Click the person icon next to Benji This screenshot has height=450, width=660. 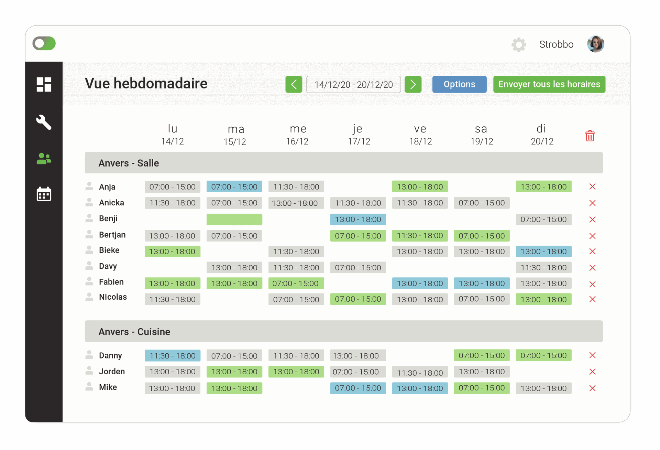(x=89, y=218)
